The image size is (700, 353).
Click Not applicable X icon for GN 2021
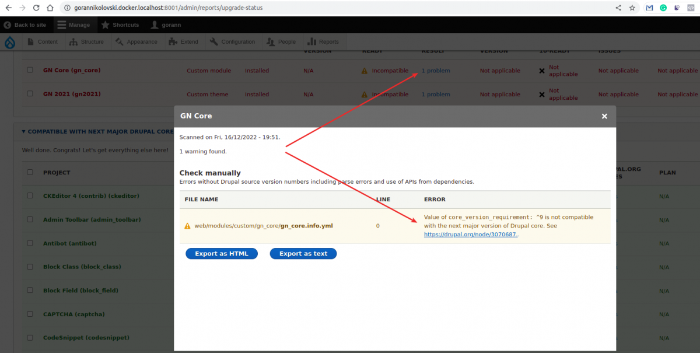(x=542, y=94)
